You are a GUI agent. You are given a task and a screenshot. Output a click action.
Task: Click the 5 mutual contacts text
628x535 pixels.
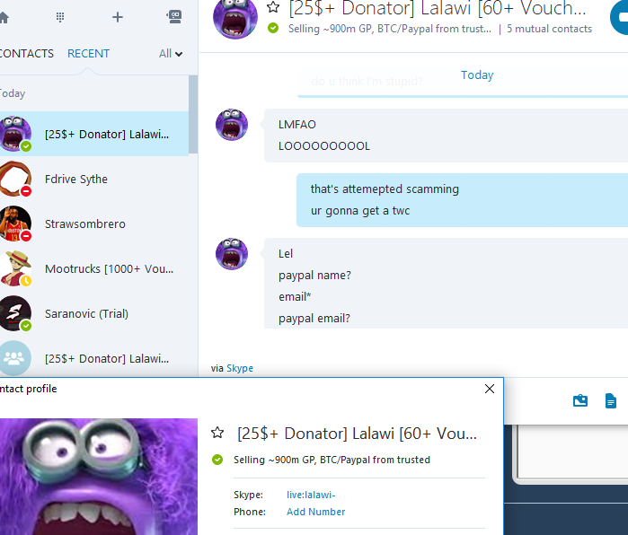(549, 29)
